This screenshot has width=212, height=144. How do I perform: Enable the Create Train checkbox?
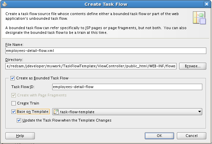[x=14, y=103]
